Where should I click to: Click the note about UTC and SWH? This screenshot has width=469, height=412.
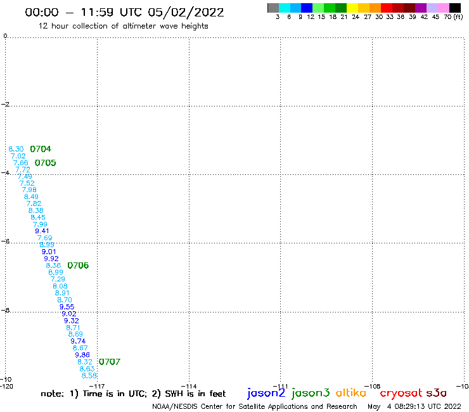(133, 394)
